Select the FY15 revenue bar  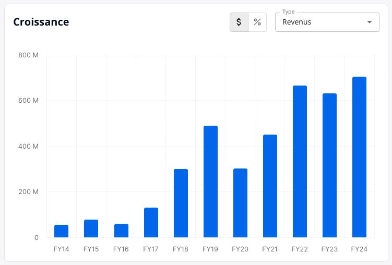[91, 228]
